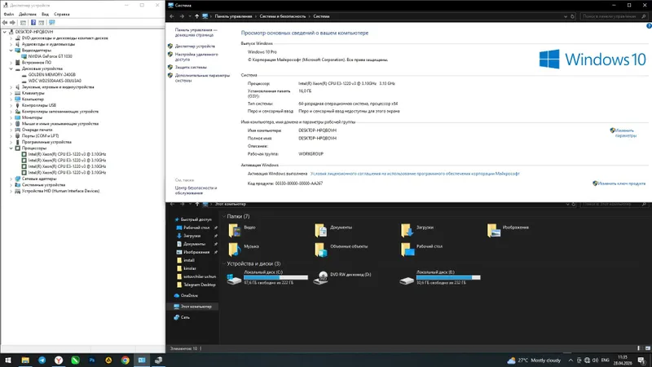
Task: Click the shield icon beside Защита системы
Action: pyautogui.click(x=170, y=67)
